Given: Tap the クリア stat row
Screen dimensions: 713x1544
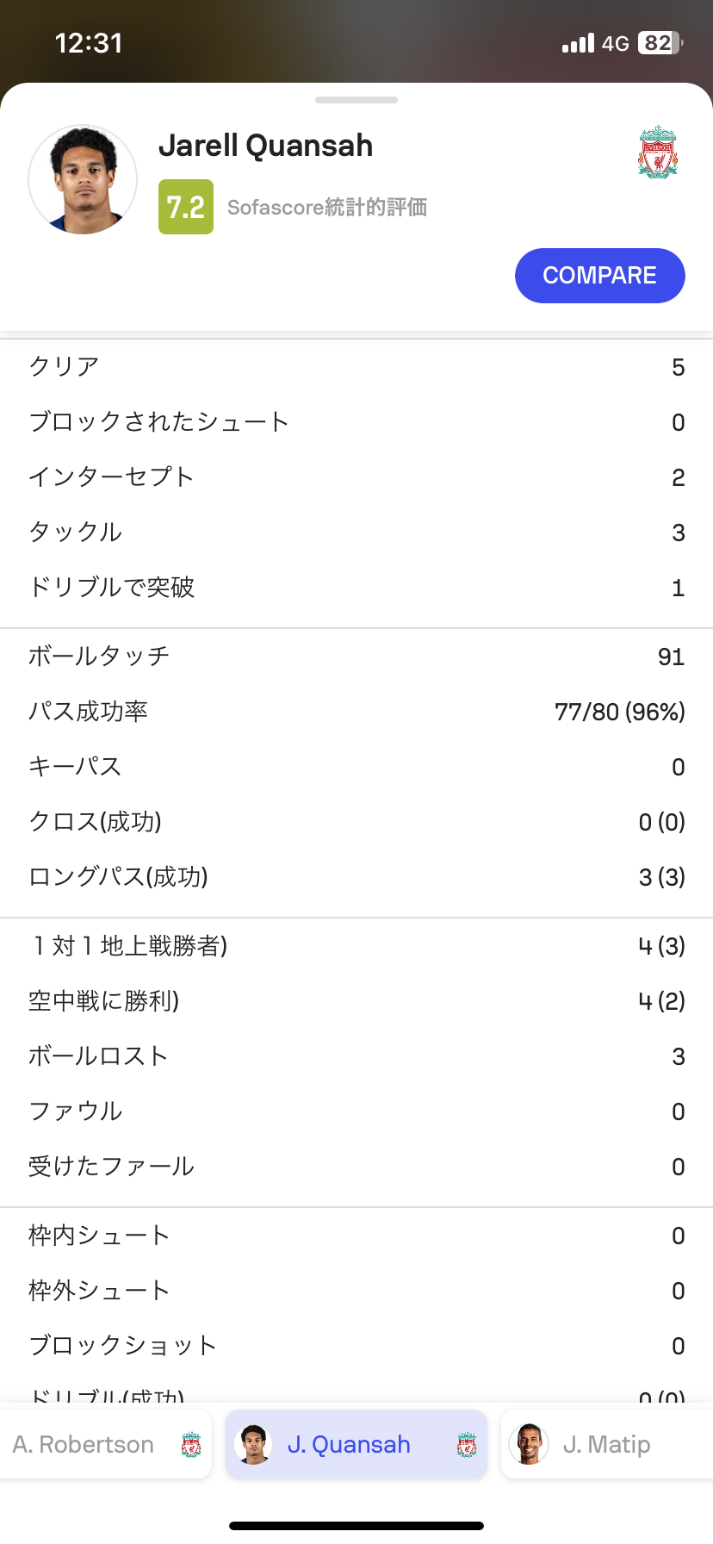Looking at the screenshot, I should click(356, 367).
